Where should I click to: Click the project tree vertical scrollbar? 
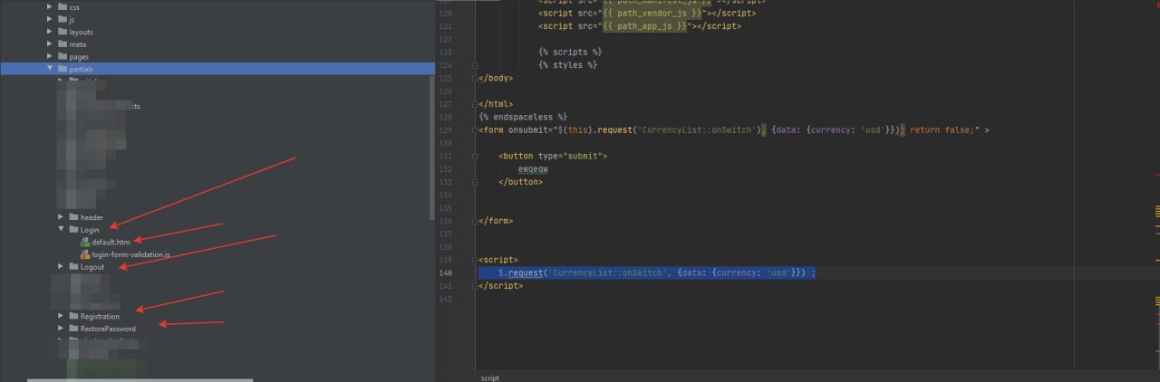(431, 148)
